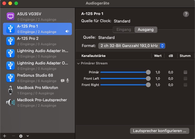The image size is (195, 139).
Task: Click the Kanallautstärke column header
Action: click(x=93, y=56)
